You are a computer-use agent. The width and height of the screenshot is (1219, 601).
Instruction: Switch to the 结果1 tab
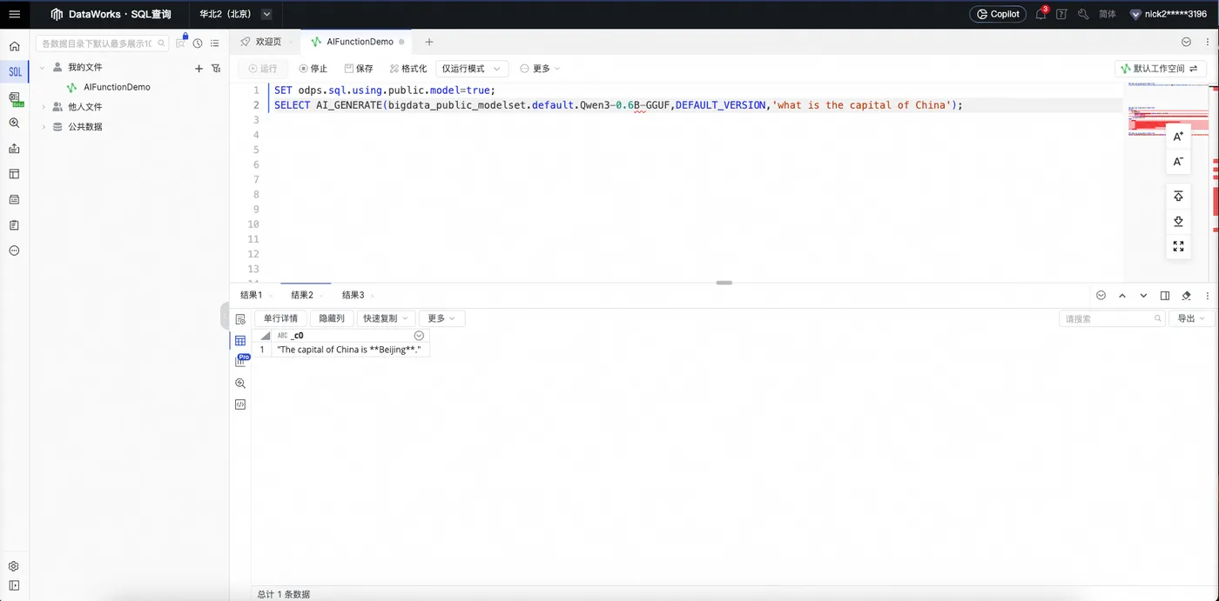(x=252, y=296)
